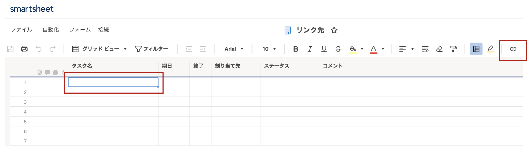Click the hyperlink insert icon
This screenshot has height=146, width=532.
coord(513,49)
